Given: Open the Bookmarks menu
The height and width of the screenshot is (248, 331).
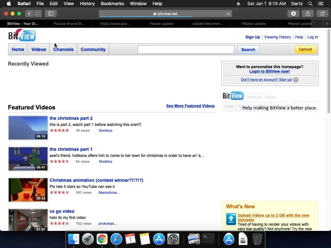Looking at the screenshot, I should coord(112,4).
